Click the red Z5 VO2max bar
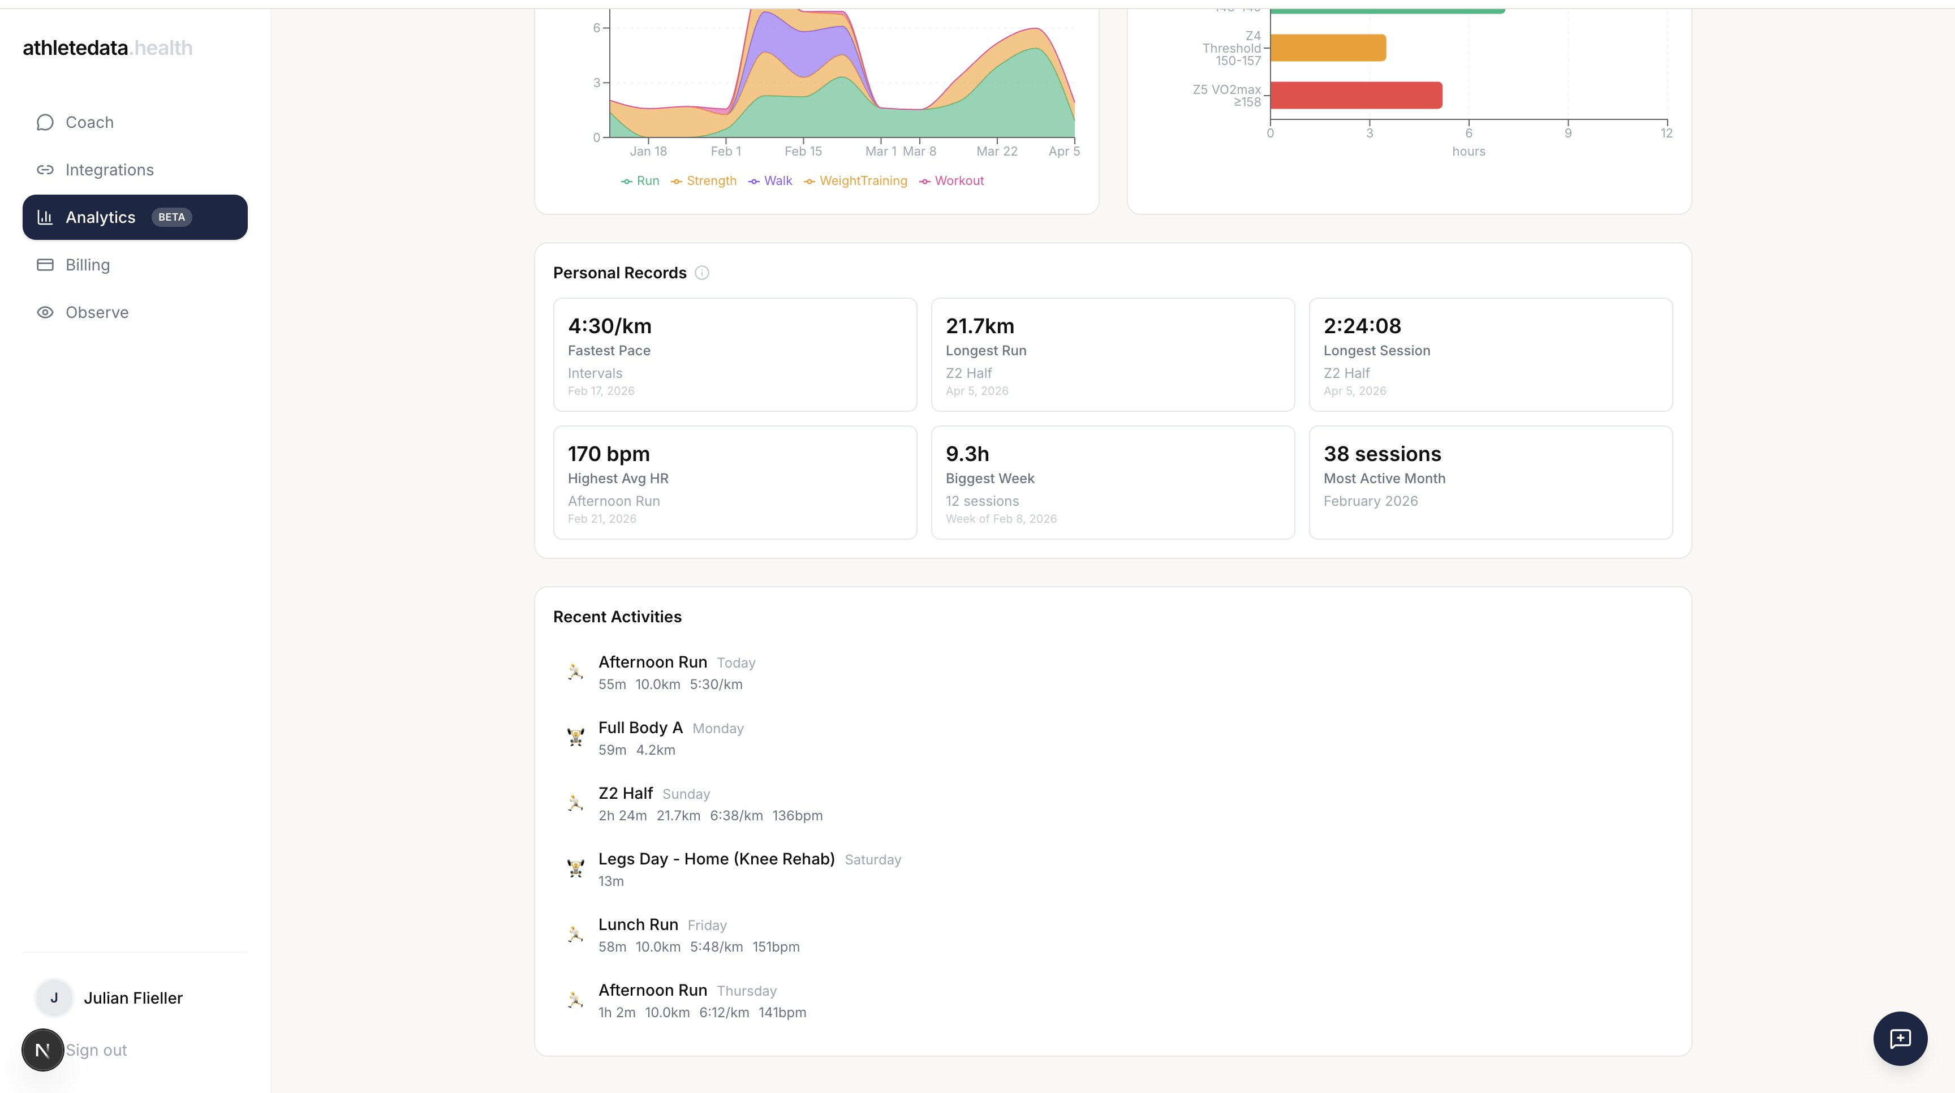This screenshot has height=1093, width=1955. point(1355,96)
